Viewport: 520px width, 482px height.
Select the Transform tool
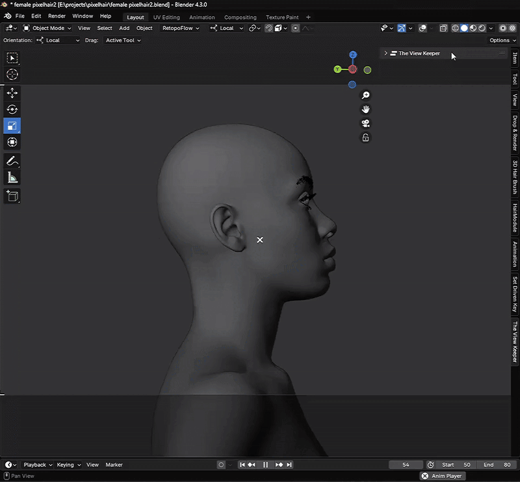[x=12, y=142]
